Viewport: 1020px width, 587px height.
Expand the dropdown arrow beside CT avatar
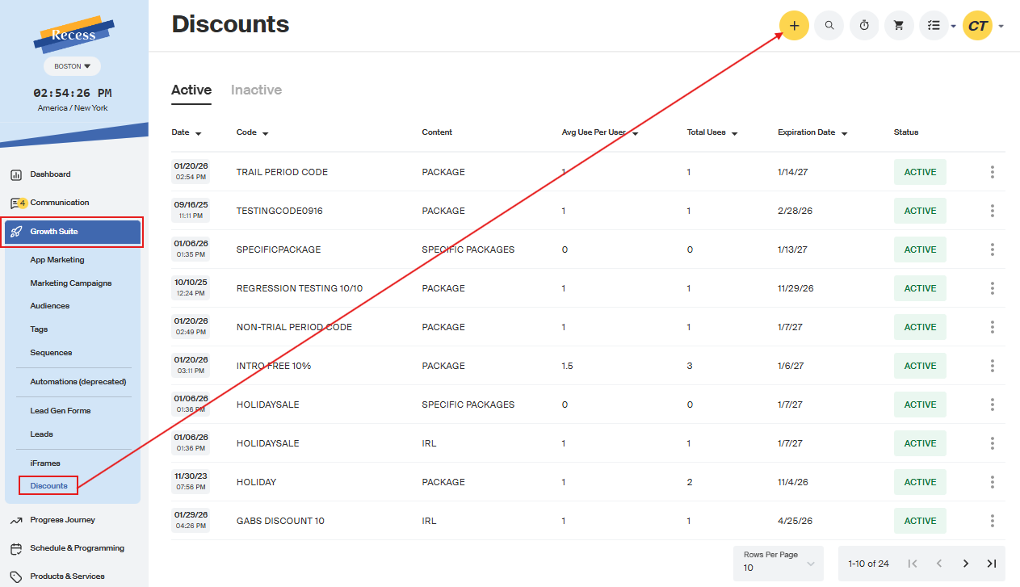click(x=1001, y=27)
